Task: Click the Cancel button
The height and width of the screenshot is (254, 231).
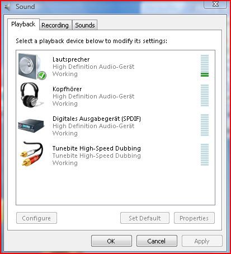Action: pyautogui.click(x=157, y=241)
